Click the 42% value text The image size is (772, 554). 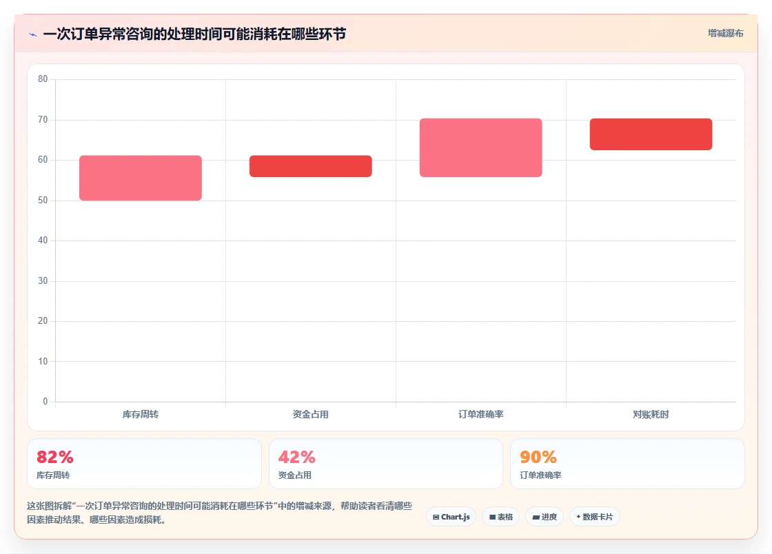[297, 457]
